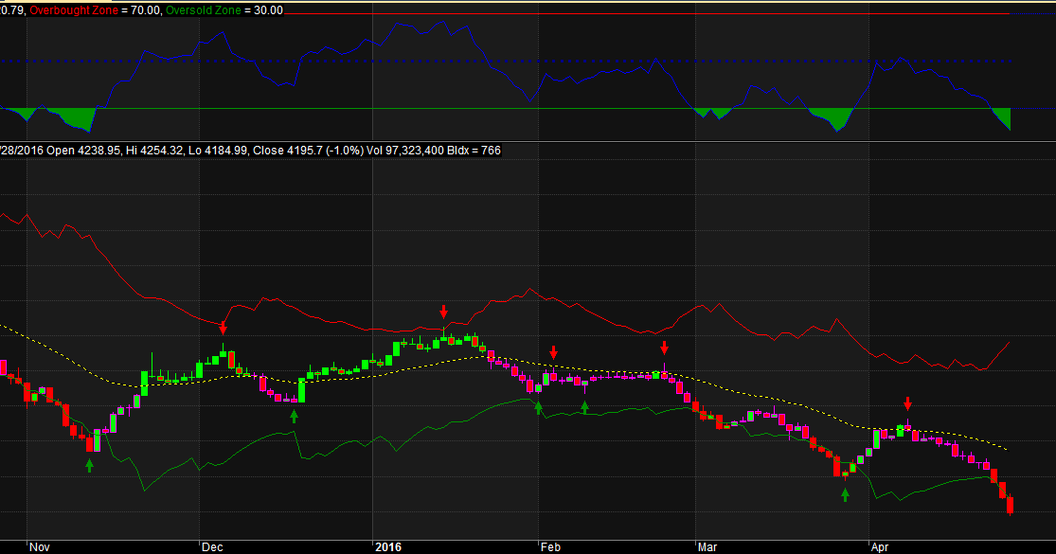Screen dimensions: 1056x554
Task: Click the sell arrow above the January high
Action: 443,311
